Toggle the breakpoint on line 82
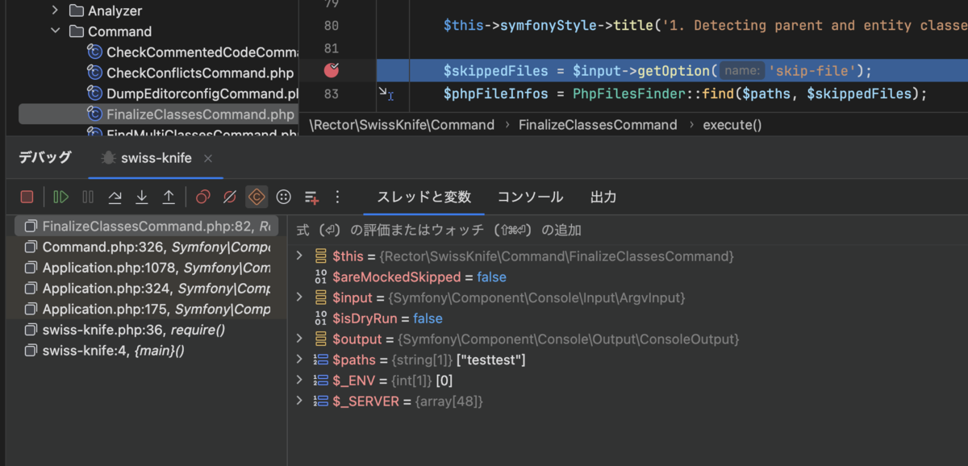Image resolution: width=968 pixels, height=466 pixels. pyautogui.click(x=331, y=70)
